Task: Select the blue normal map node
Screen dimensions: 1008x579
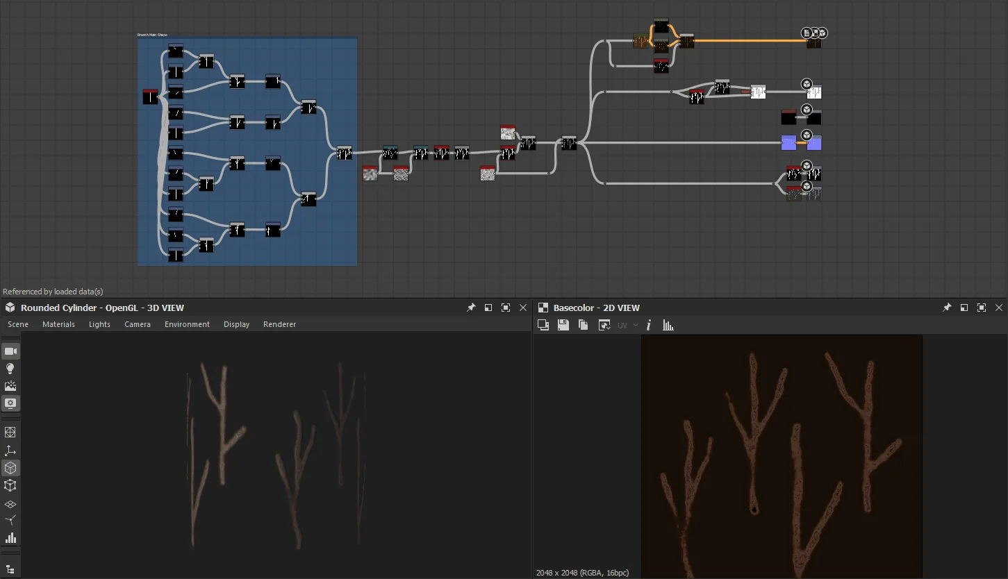Action: click(788, 142)
